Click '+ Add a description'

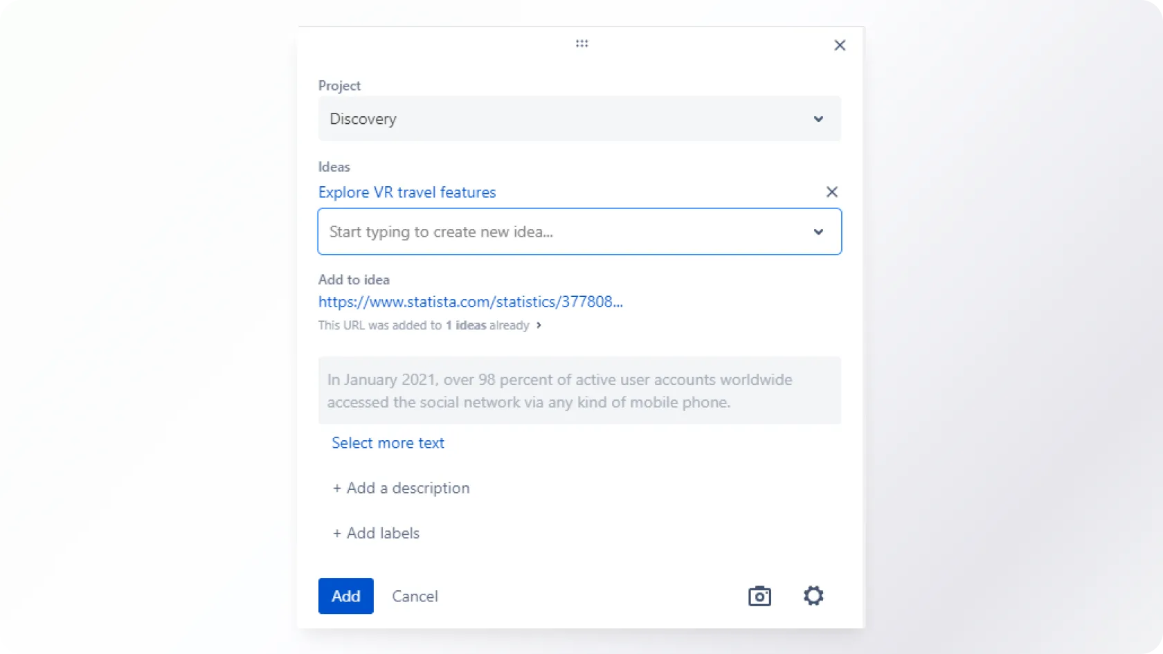pyautogui.click(x=401, y=488)
